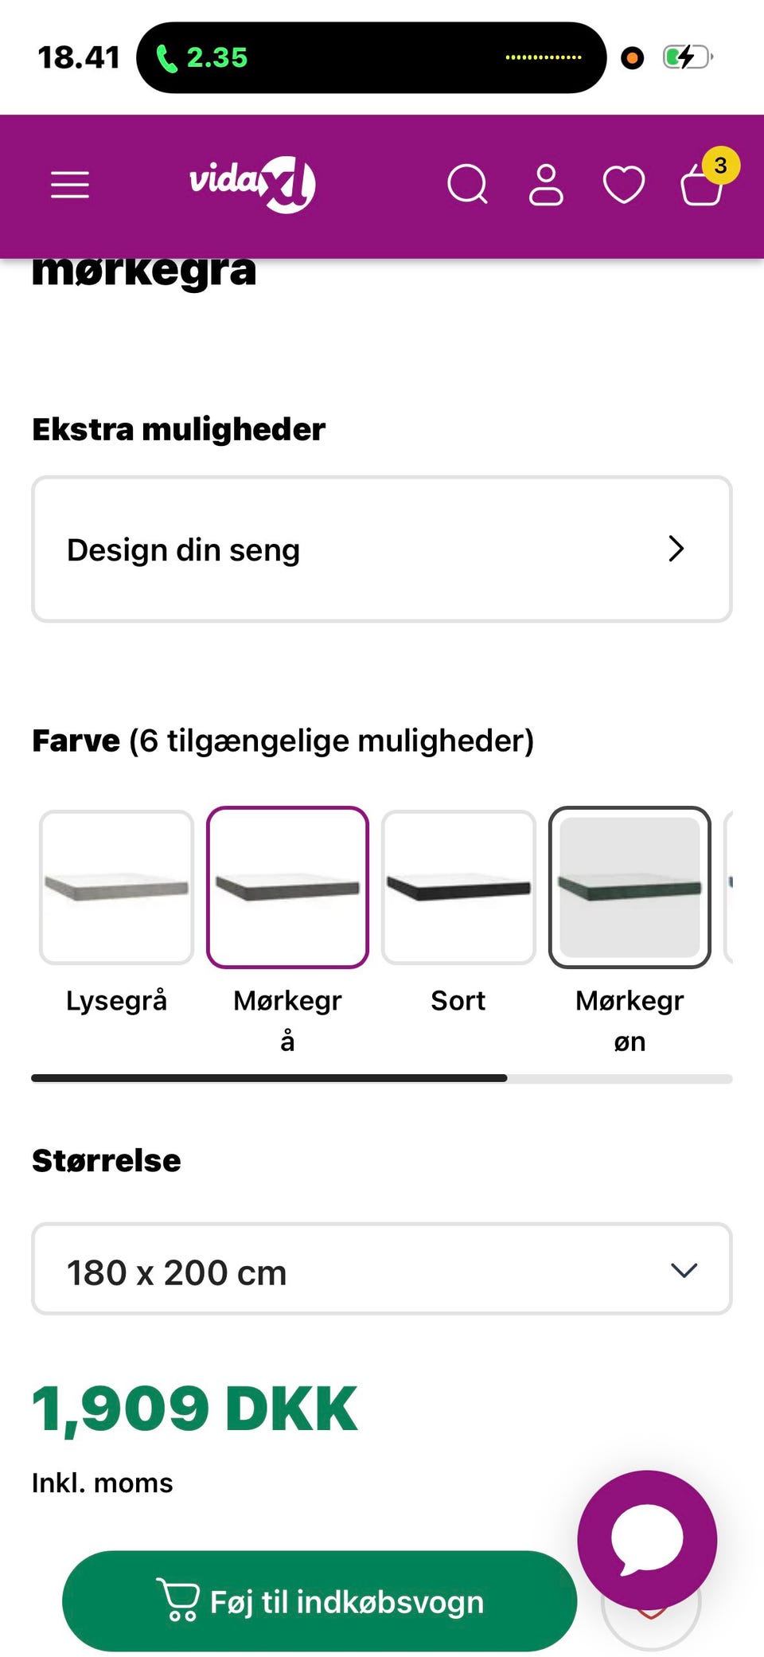Open the shopping basket with 3 items

(702, 185)
